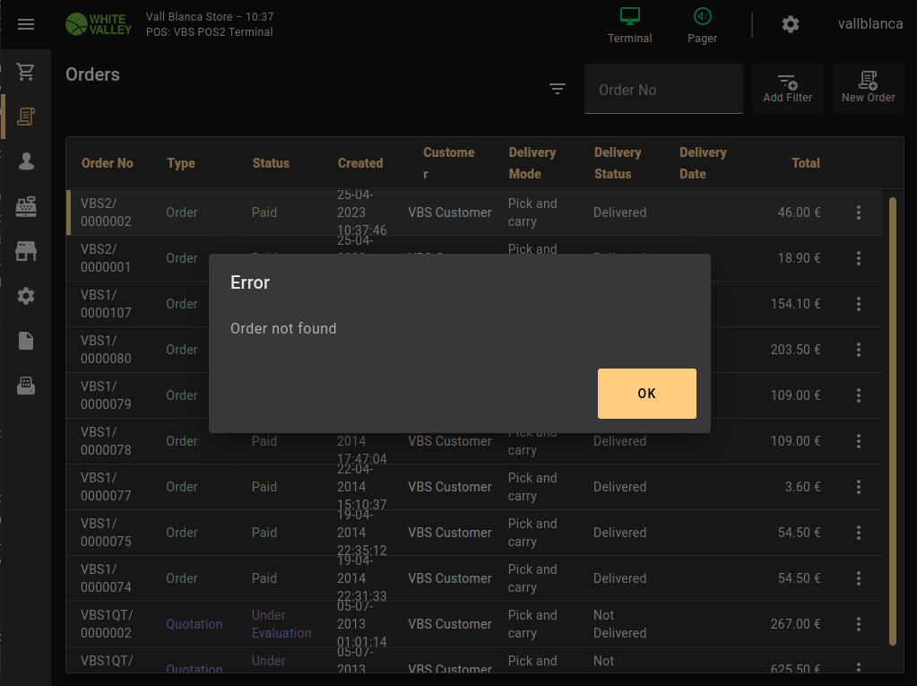Open the cash register sidebar icon
This screenshot has height=686, width=917.
(x=26, y=206)
